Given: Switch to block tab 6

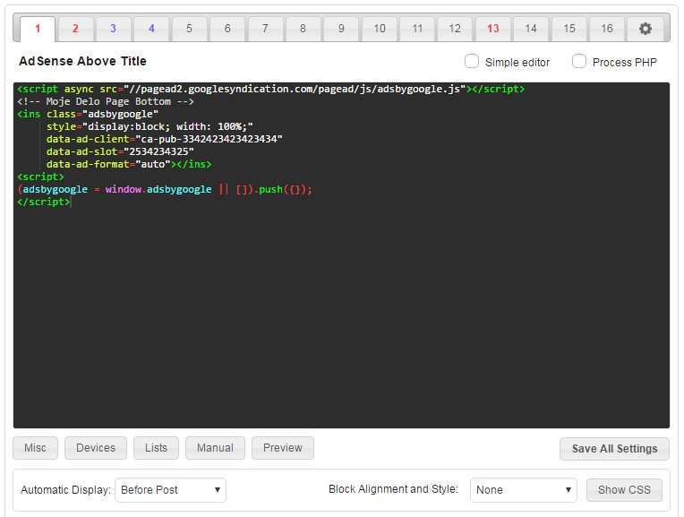Looking at the screenshot, I should (x=227, y=29).
